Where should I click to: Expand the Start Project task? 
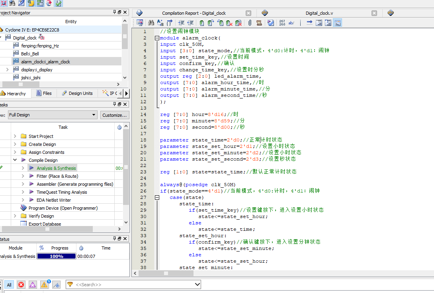point(15,136)
